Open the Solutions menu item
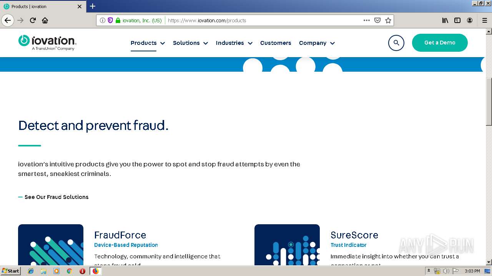 pyautogui.click(x=186, y=43)
